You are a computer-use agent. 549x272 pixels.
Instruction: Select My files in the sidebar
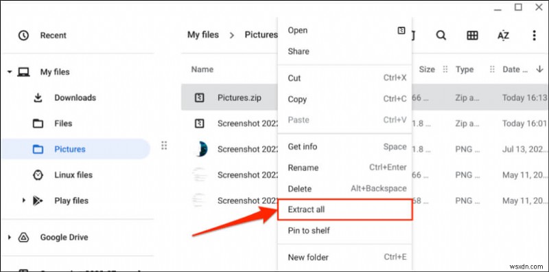55,72
